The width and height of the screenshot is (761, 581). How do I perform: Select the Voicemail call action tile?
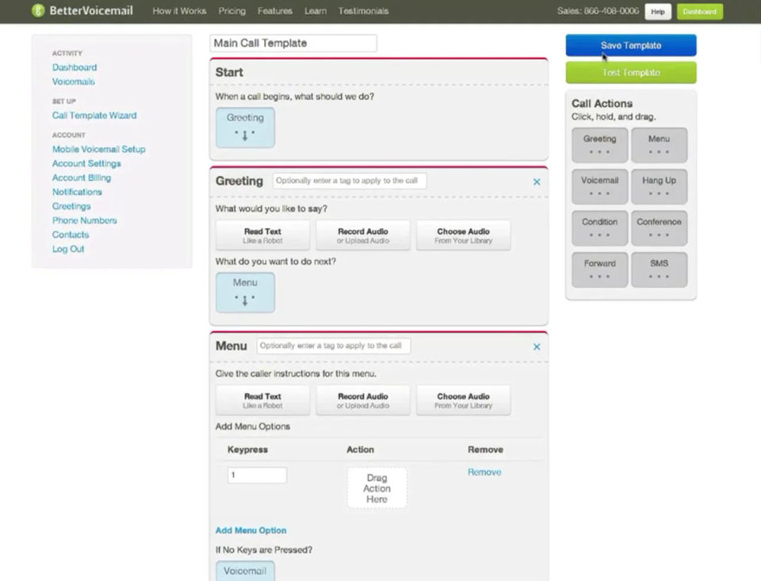(599, 186)
